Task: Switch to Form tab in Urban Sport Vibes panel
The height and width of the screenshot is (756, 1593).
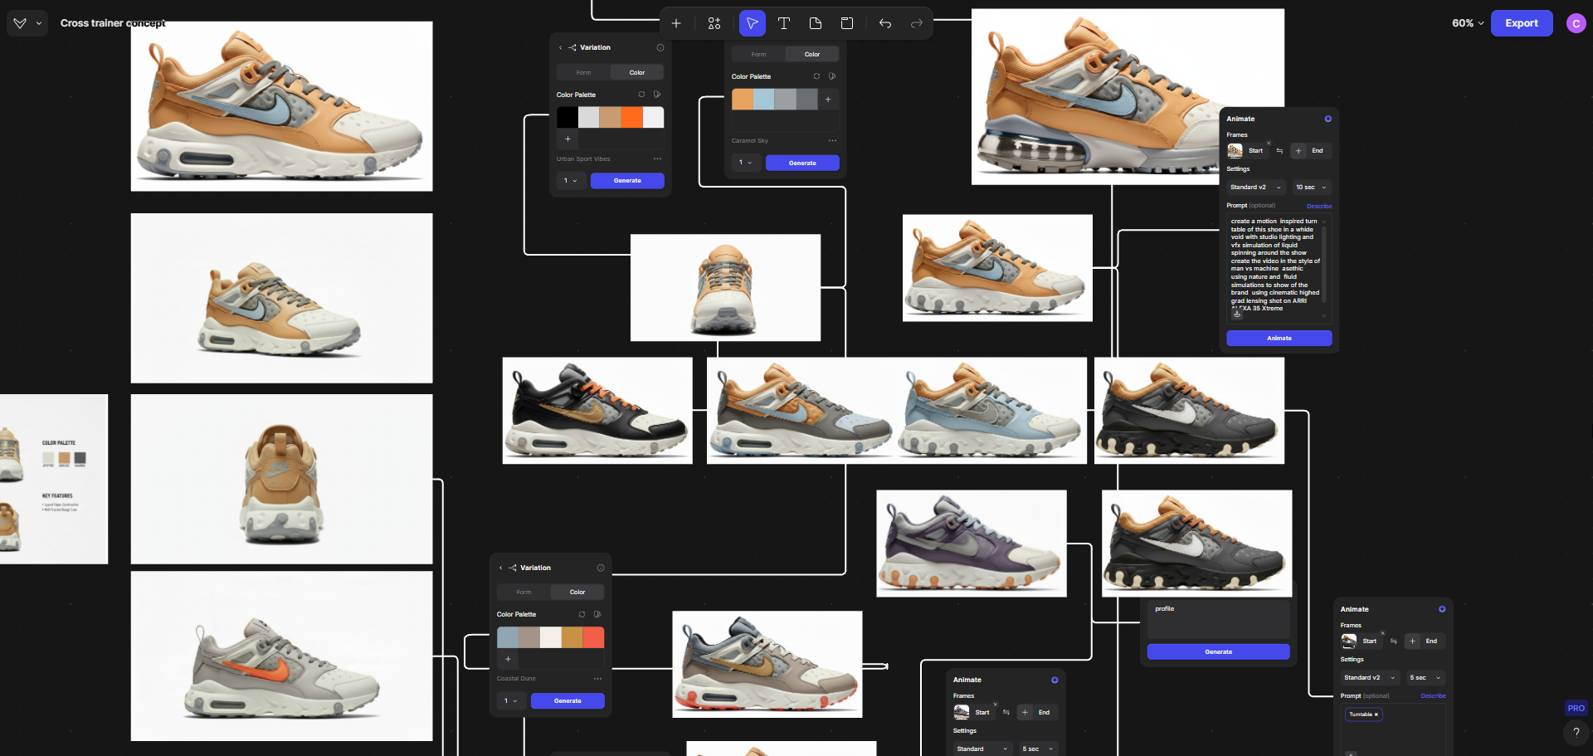Action: point(583,72)
